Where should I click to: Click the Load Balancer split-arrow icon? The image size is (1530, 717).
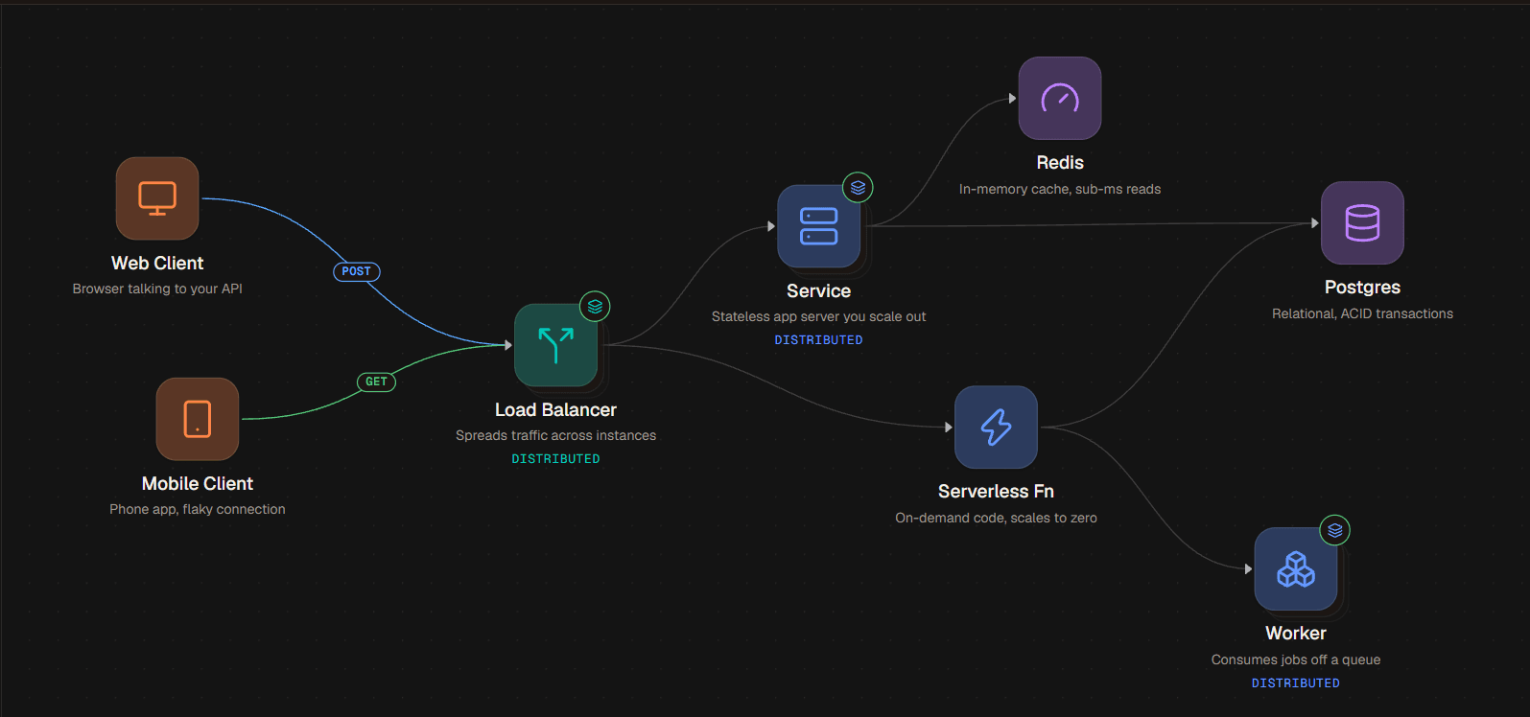coord(555,345)
